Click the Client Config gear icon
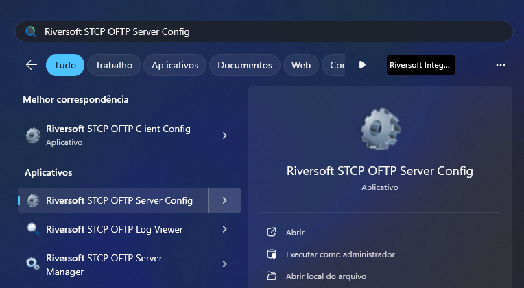524x288 pixels. tap(33, 135)
